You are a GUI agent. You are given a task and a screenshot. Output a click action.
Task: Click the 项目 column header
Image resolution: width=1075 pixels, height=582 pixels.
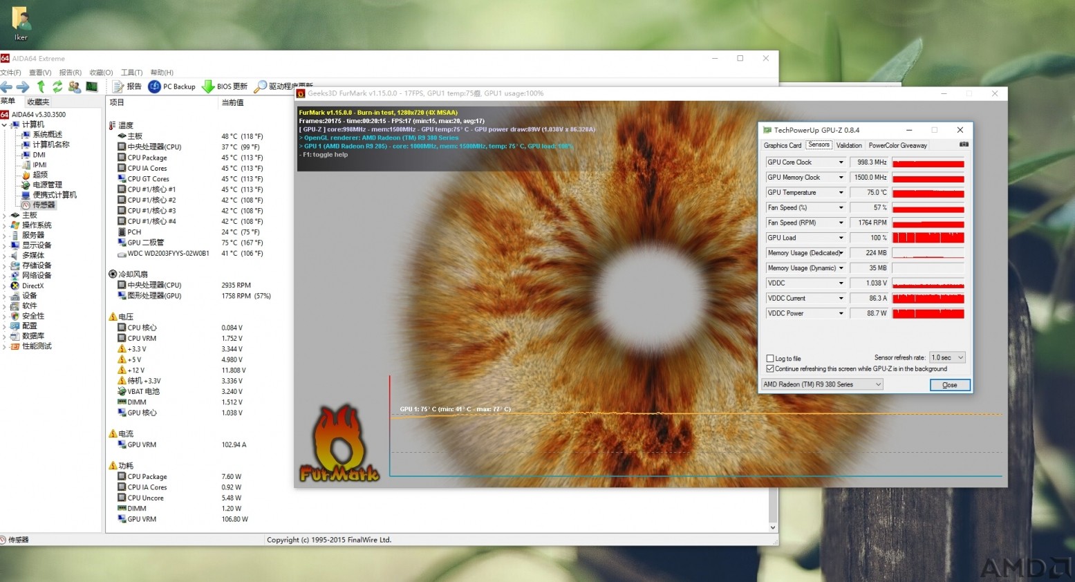pos(117,102)
